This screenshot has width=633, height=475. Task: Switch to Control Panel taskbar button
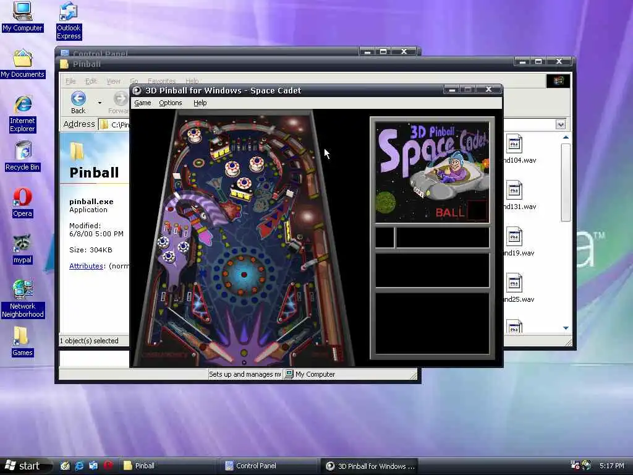[268, 466]
